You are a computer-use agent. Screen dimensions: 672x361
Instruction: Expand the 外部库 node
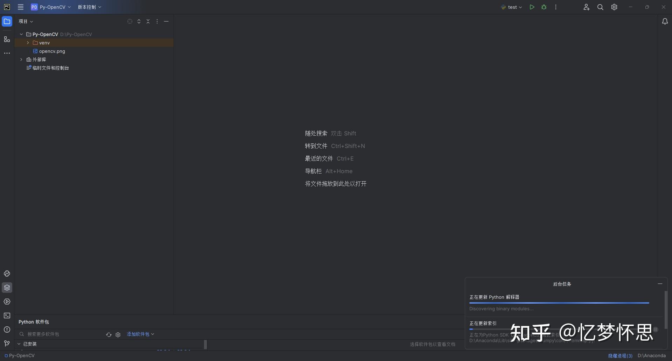21,59
